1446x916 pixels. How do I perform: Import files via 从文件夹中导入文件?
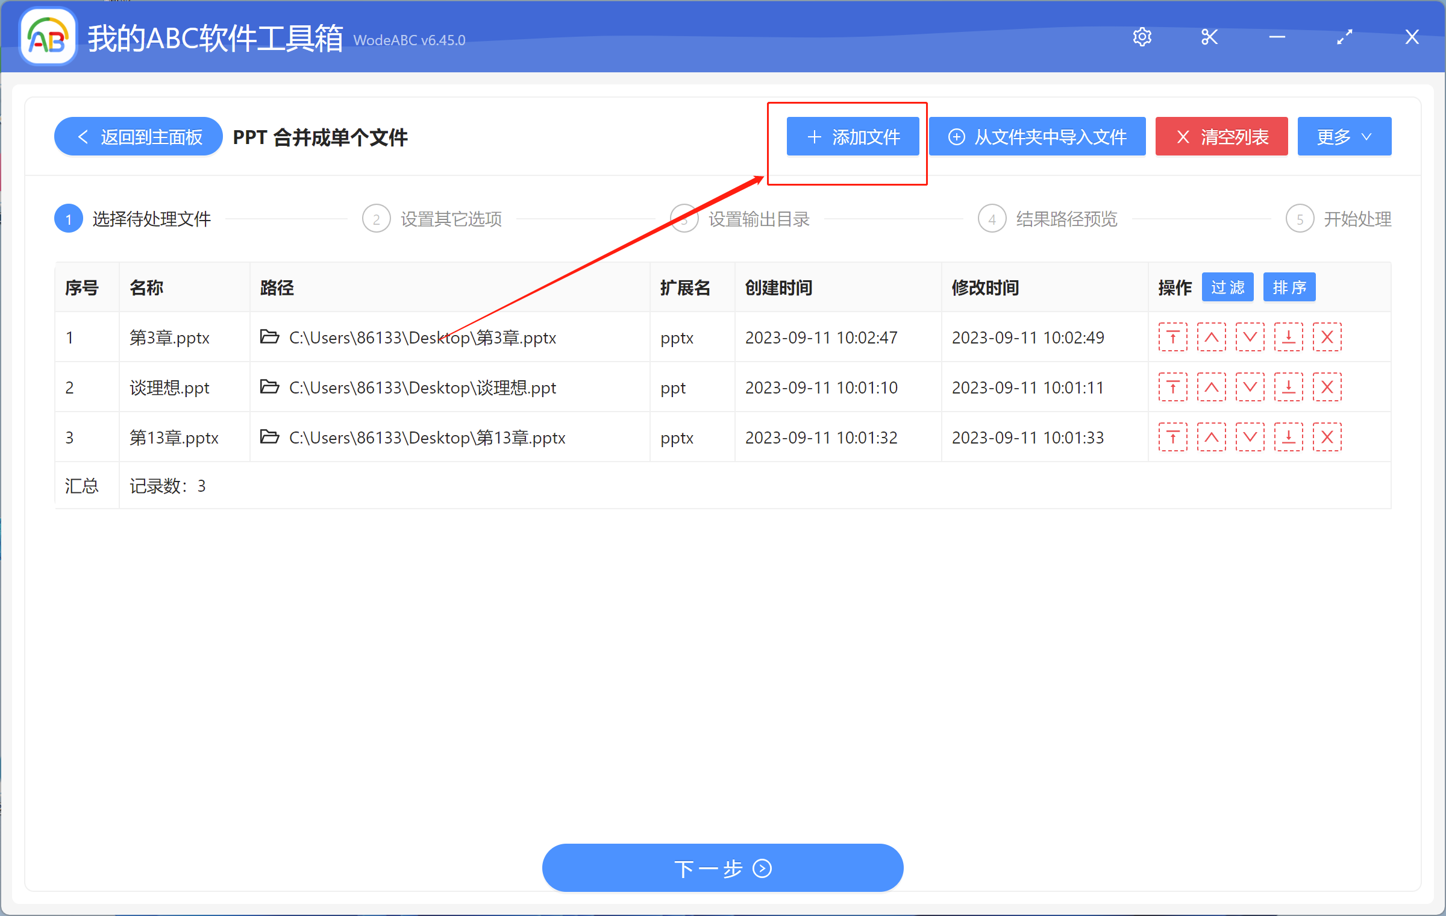tap(1037, 136)
